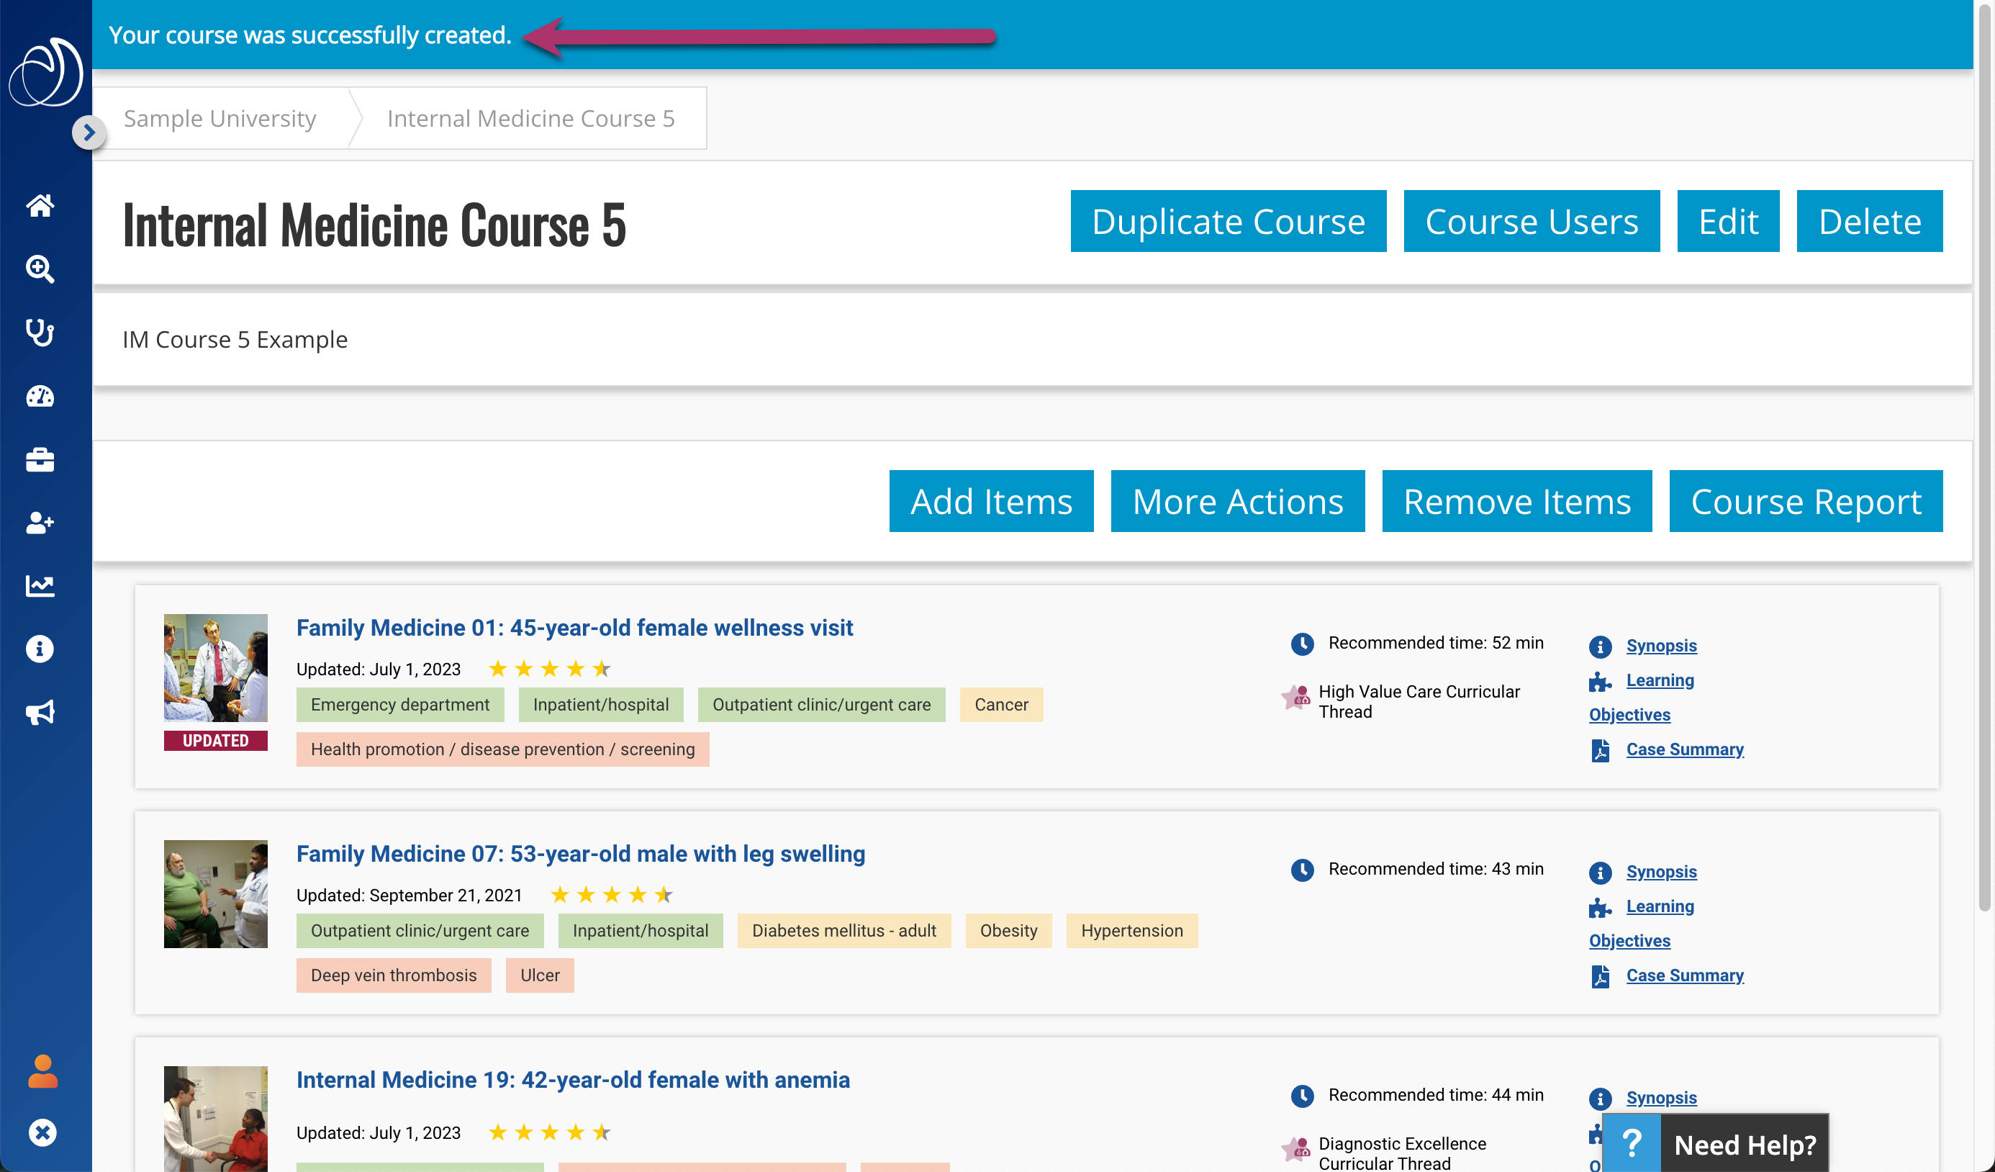Screen dimensions: 1995x1172
Task: Open the orange user profile icon
Action: pos(42,1070)
